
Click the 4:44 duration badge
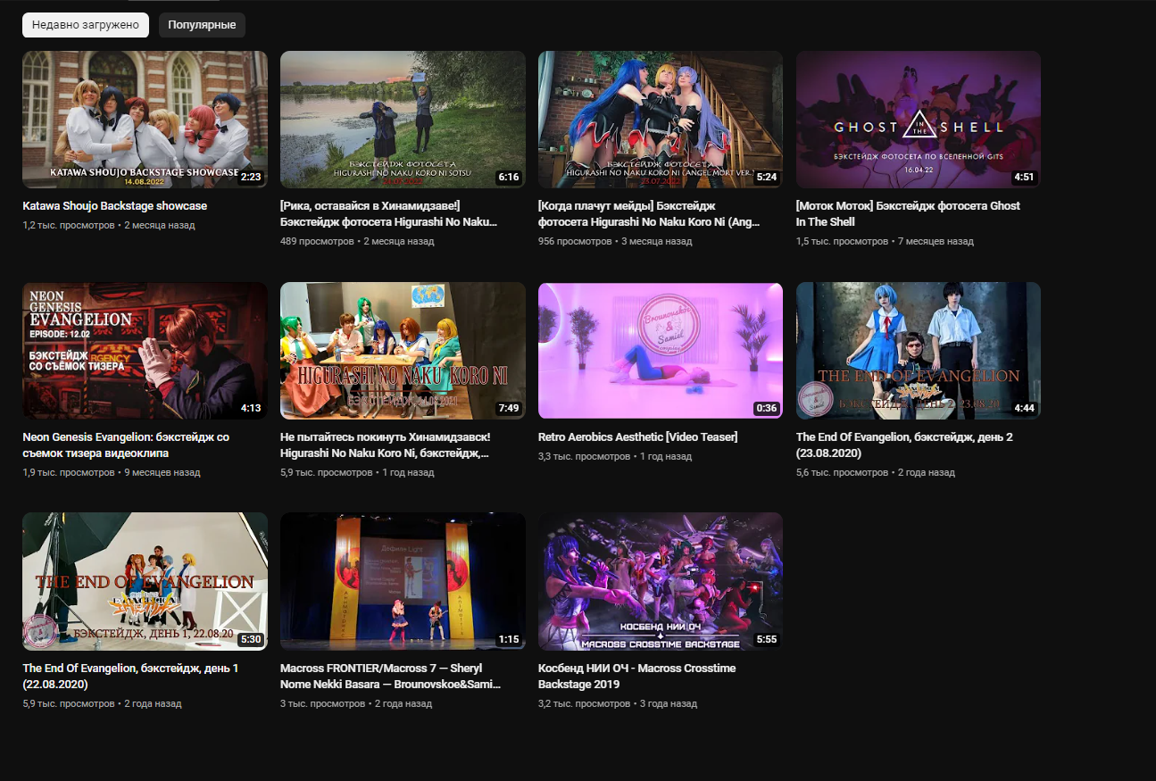(x=1024, y=408)
